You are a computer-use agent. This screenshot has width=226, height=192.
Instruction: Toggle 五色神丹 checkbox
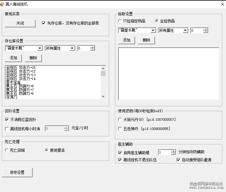coord(120,129)
